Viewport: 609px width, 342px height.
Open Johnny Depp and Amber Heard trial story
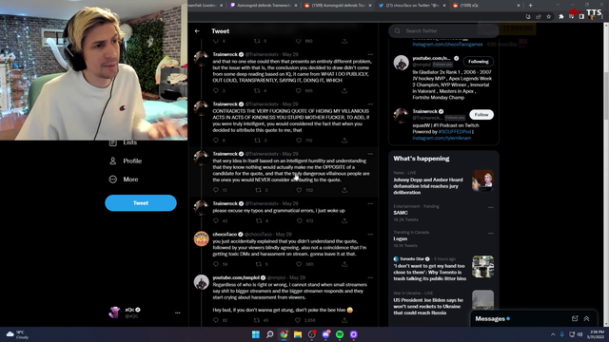[443, 182]
